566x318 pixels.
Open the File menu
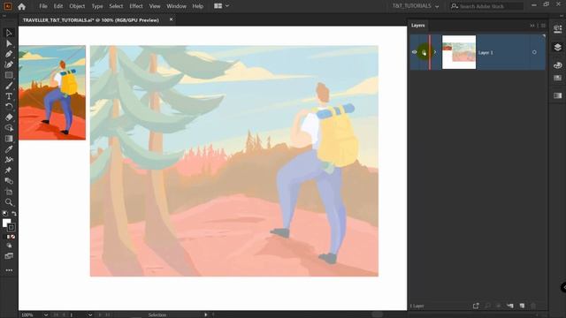(43, 6)
